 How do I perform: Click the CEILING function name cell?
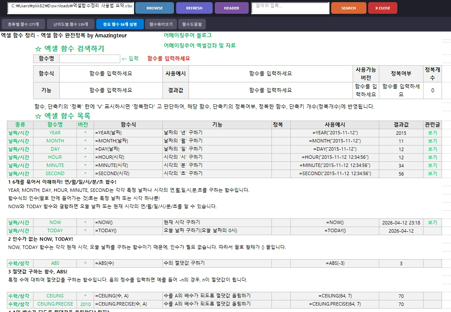point(55,296)
